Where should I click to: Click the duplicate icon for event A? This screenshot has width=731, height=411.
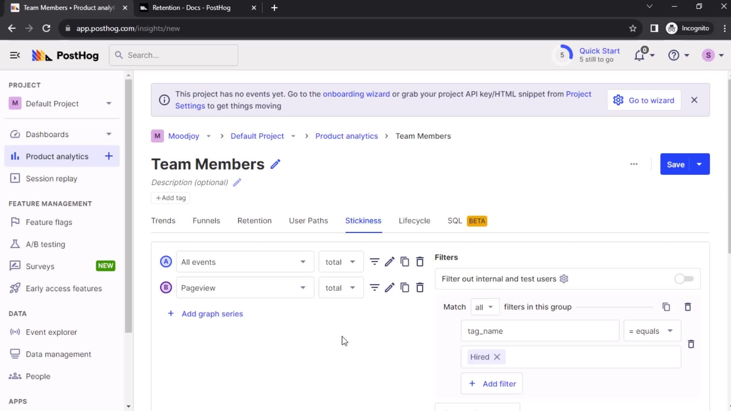405,261
